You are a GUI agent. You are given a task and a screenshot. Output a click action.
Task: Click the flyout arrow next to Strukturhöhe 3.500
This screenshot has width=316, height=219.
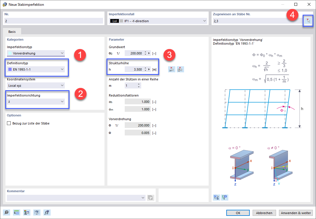(x=149, y=69)
